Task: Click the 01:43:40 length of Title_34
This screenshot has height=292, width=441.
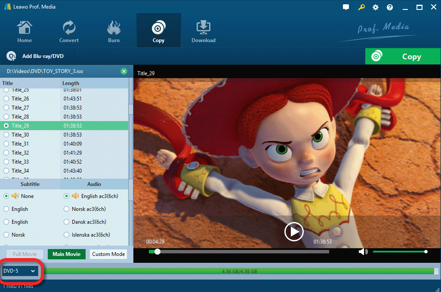Action: 73,170
